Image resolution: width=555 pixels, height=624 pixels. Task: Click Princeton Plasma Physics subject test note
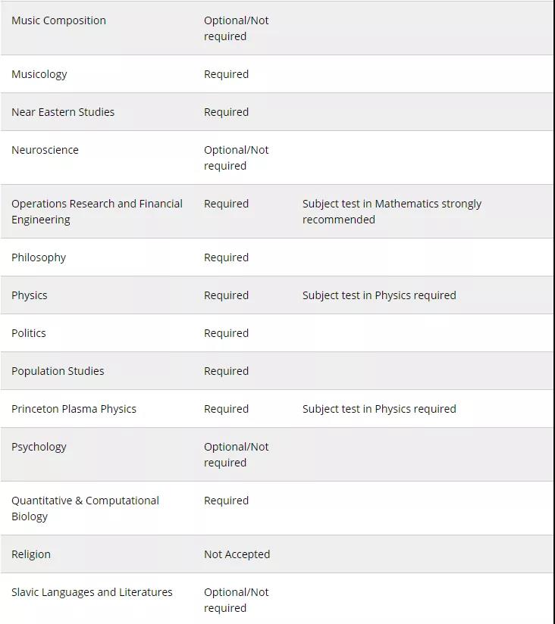(379, 409)
